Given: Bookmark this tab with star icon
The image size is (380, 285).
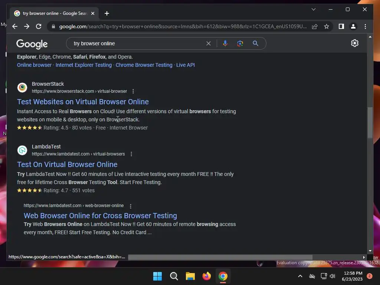Looking at the screenshot, I should pyautogui.click(x=327, y=26).
